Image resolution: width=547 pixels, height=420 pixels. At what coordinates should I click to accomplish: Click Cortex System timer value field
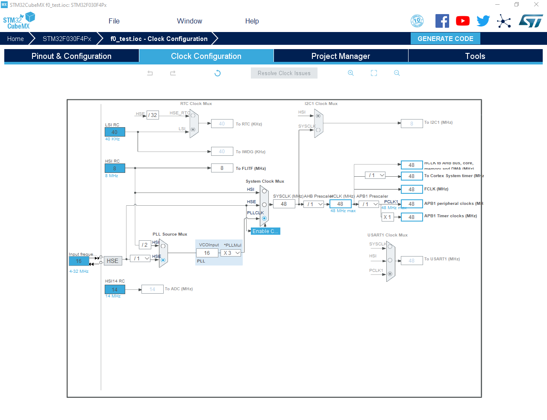tap(412, 176)
